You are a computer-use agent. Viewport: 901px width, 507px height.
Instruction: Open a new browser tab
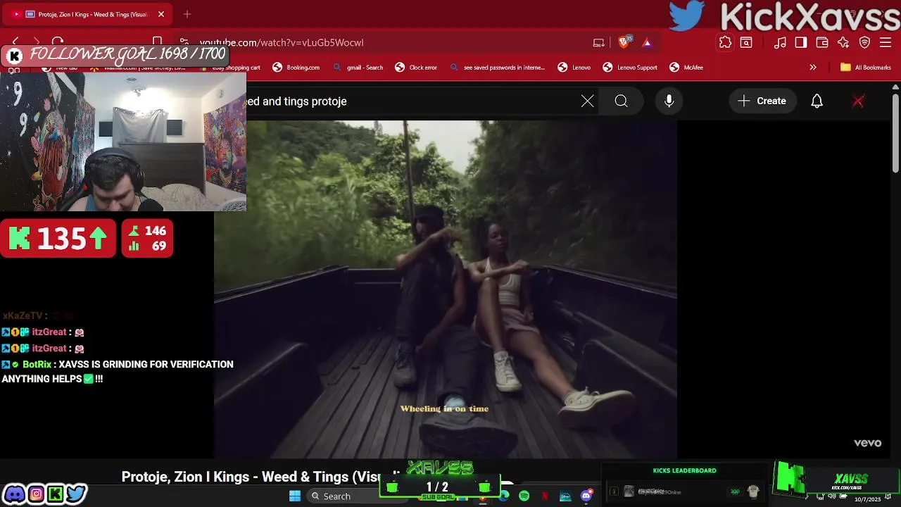[x=187, y=14]
